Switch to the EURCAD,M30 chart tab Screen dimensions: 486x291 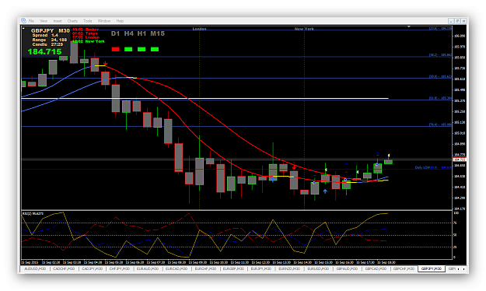176,268
